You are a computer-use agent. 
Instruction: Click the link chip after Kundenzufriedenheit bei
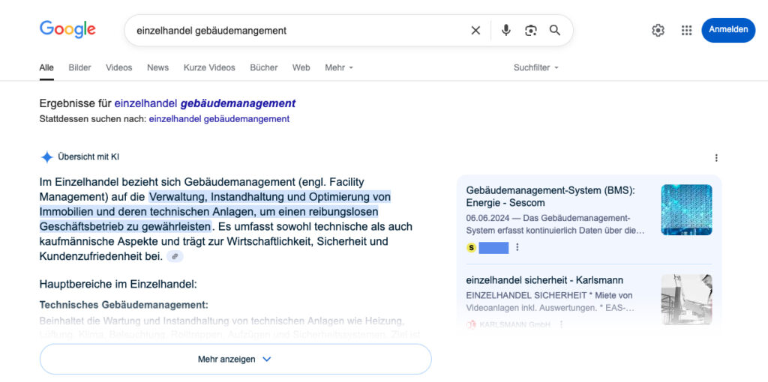(175, 256)
